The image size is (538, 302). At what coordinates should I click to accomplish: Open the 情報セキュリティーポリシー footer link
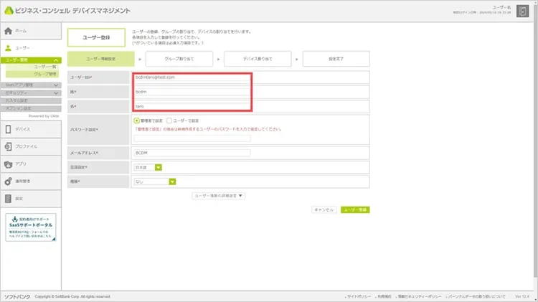click(x=420, y=296)
